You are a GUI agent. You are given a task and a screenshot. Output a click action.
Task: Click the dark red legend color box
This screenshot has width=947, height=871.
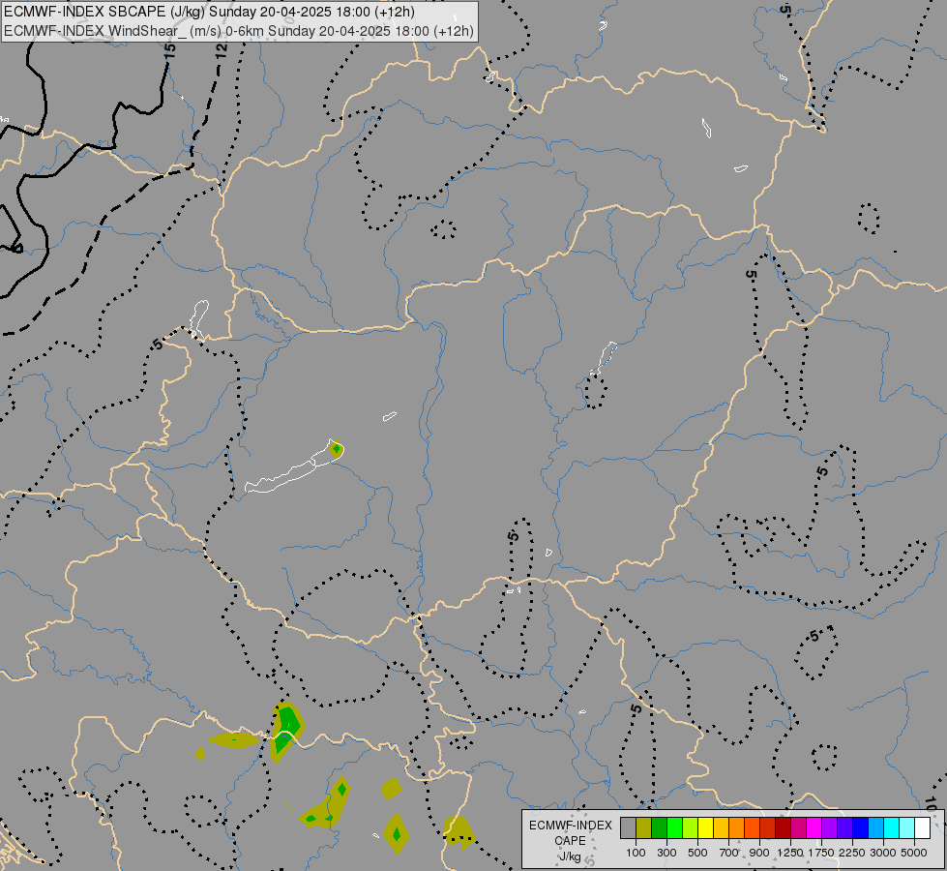[x=783, y=828]
